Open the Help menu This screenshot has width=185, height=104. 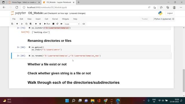point(75,19)
